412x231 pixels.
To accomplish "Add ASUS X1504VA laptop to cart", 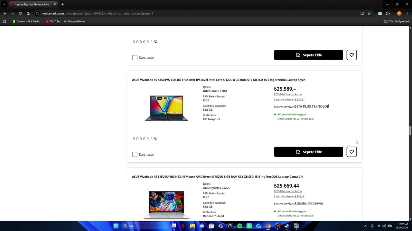I will [308, 152].
